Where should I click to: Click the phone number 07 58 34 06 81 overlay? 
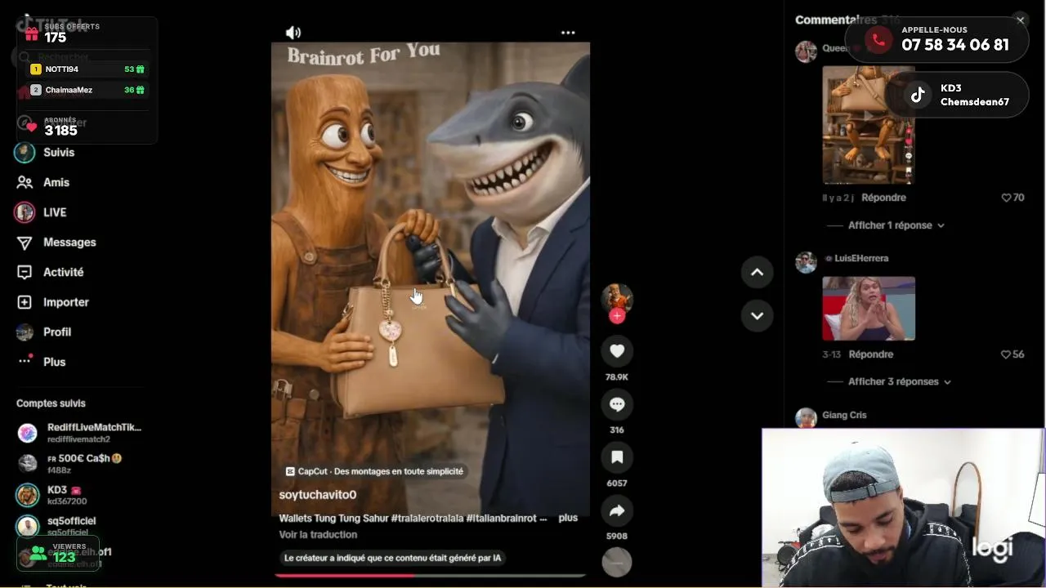[955, 45]
